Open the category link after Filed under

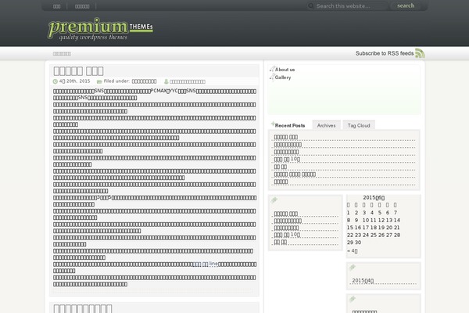(144, 81)
